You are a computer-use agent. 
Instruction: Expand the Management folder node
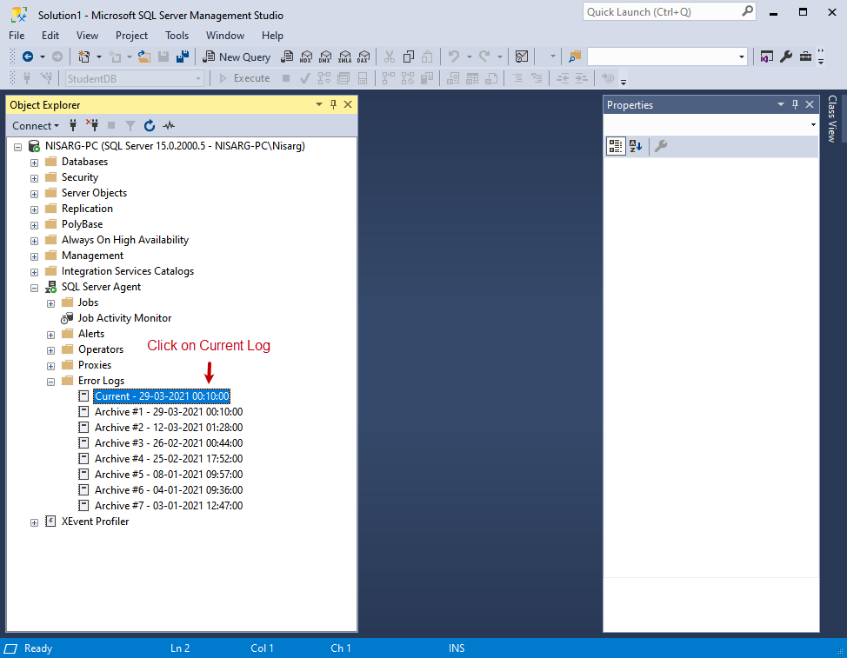coord(34,256)
